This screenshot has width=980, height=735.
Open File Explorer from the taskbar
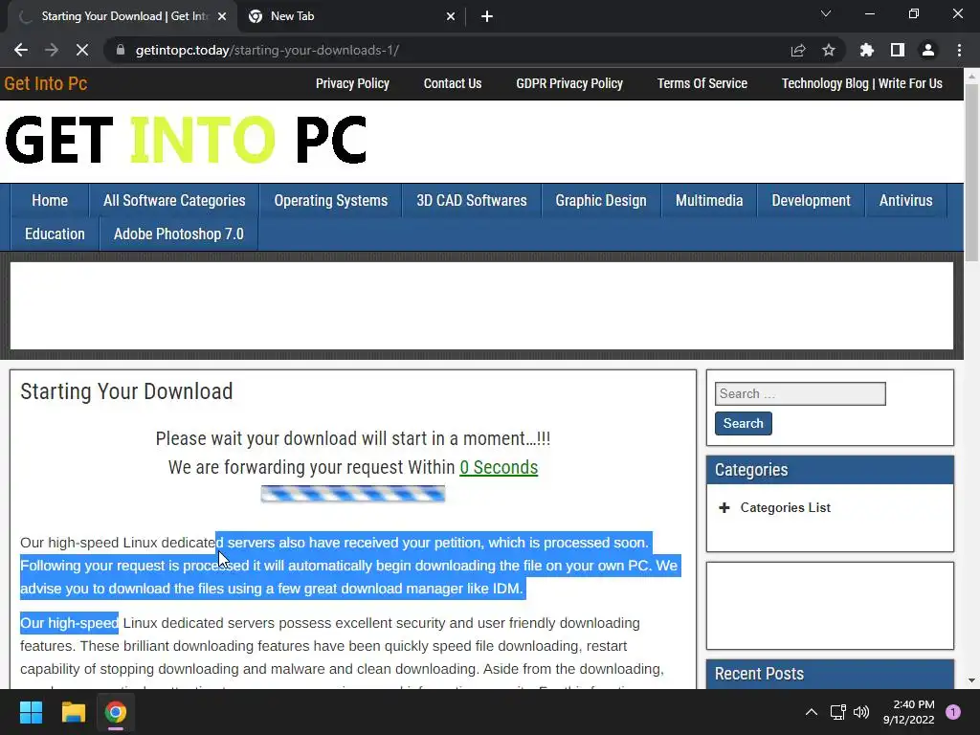click(x=73, y=712)
